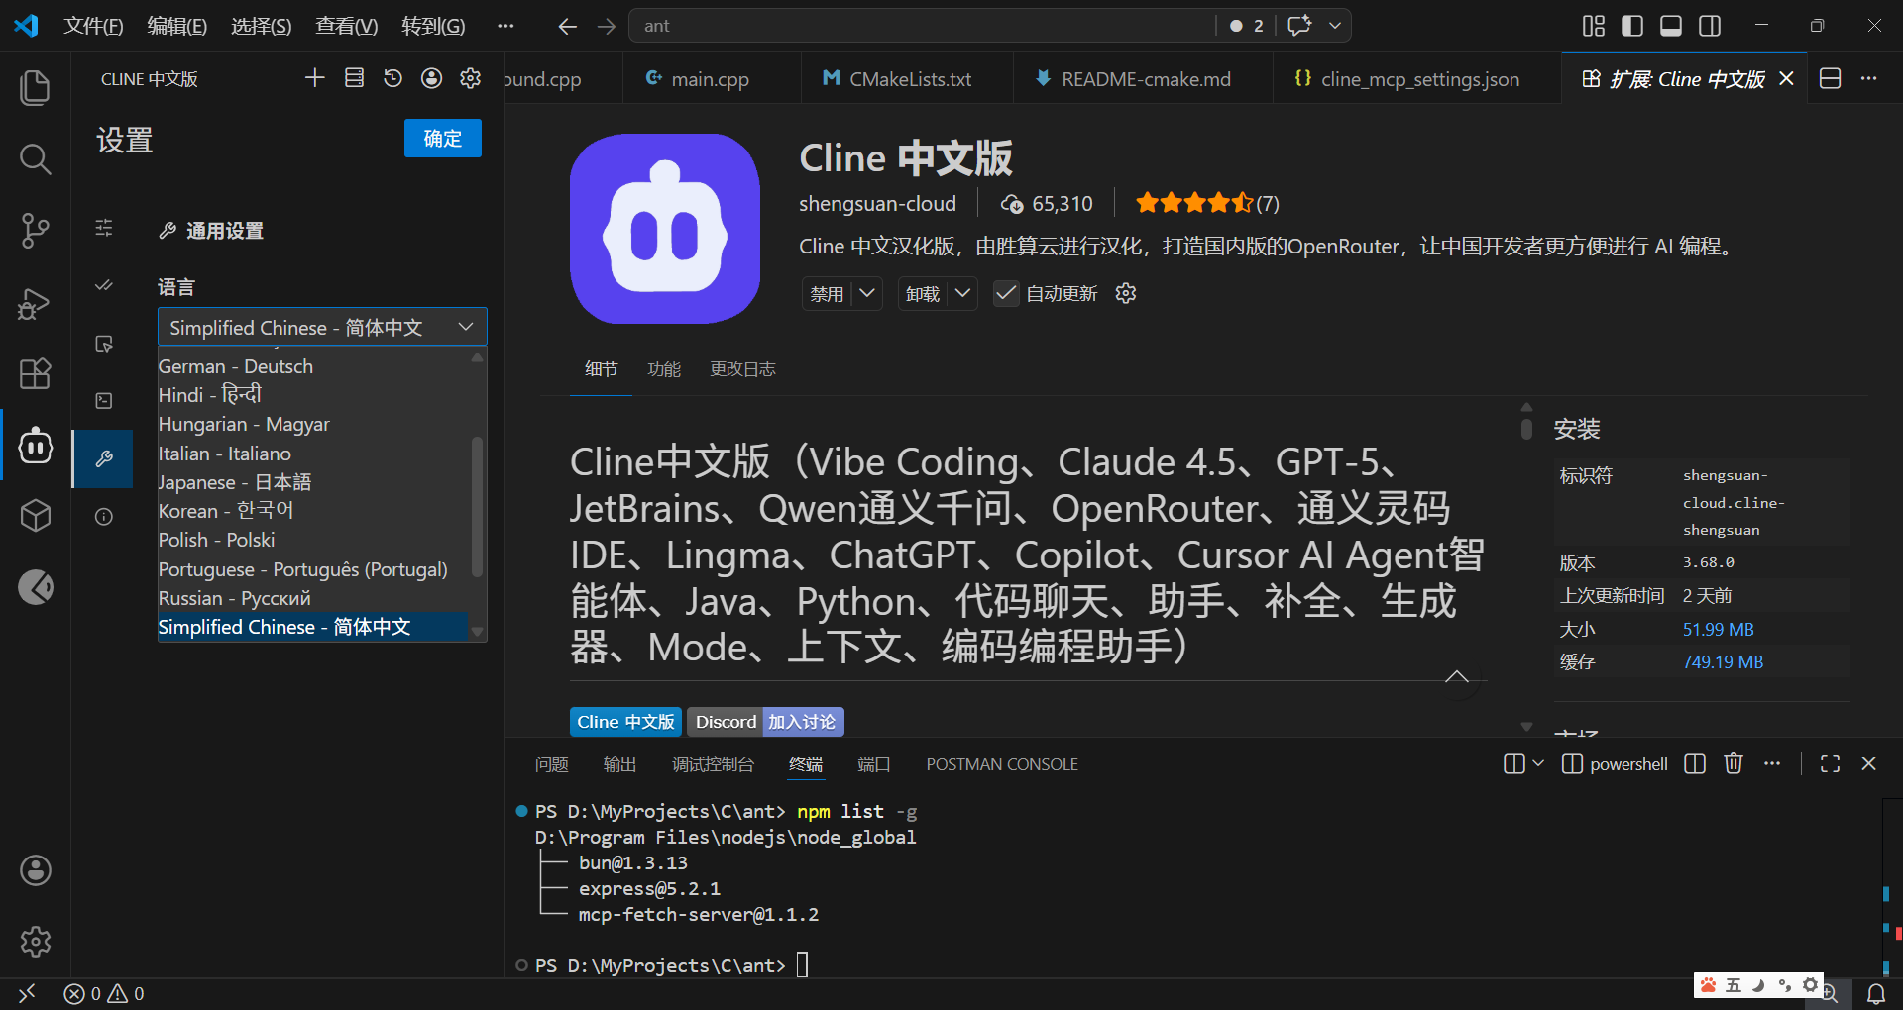
Task: Click the 卸载 extension button
Action: (x=923, y=293)
